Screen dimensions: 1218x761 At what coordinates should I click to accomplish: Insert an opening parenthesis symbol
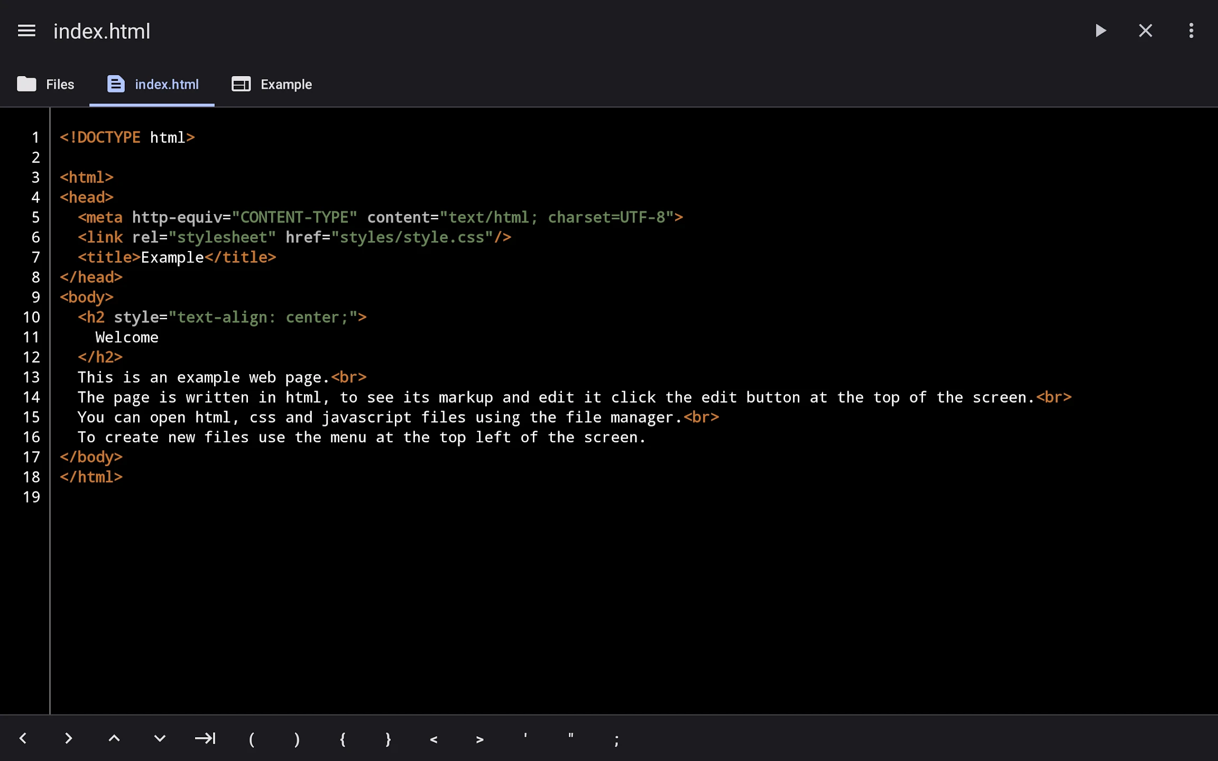click(251, 739)
